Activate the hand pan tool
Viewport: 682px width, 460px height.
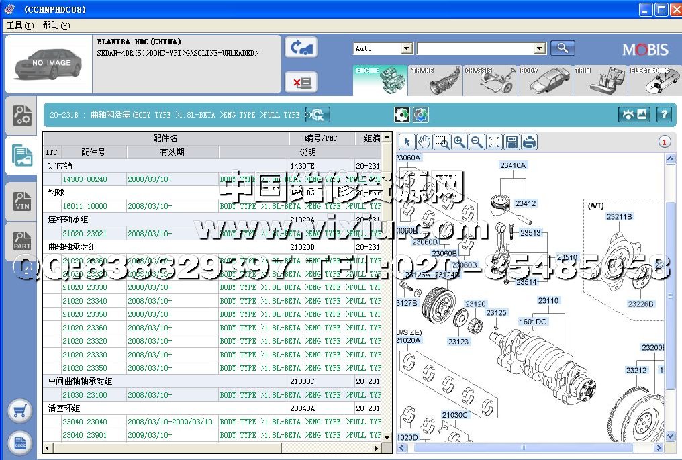[424, 142]
